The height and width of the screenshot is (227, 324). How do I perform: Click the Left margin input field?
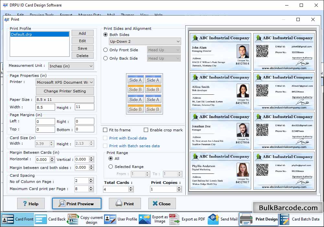tap(45, 121)
